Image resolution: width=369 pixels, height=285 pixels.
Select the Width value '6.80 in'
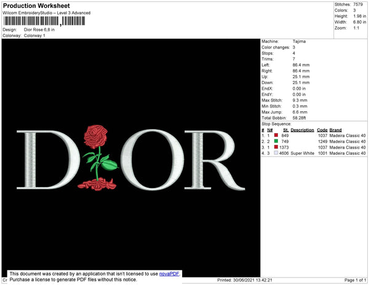click(360, 22)
